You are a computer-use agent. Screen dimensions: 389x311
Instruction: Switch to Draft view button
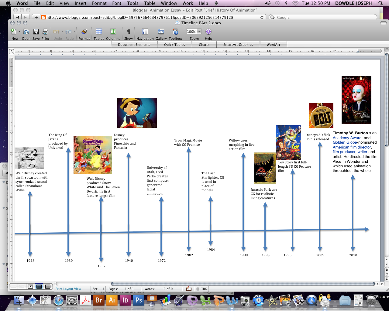coord(13,286)
